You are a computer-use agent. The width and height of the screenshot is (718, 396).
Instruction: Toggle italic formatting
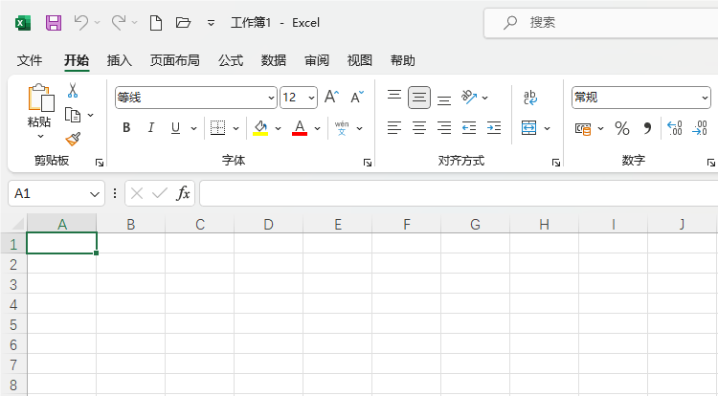click(x=150, y=128)
